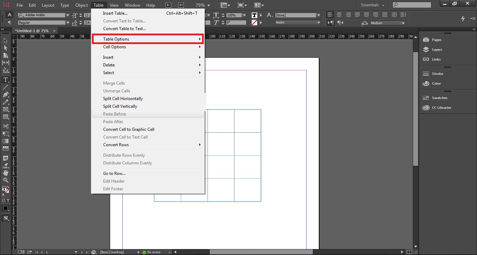Select the Rectangle tool
This screenshot has width=477, height=255.
coord(5,117)
